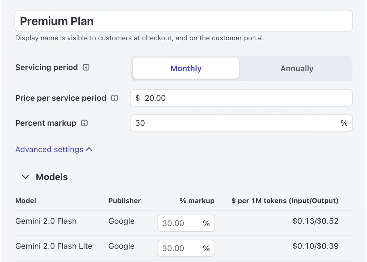
Task: Collapse the Models section chevron
Action: [26, 177]
